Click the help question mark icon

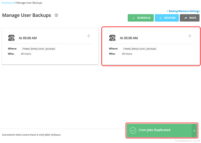pos(56,15)
